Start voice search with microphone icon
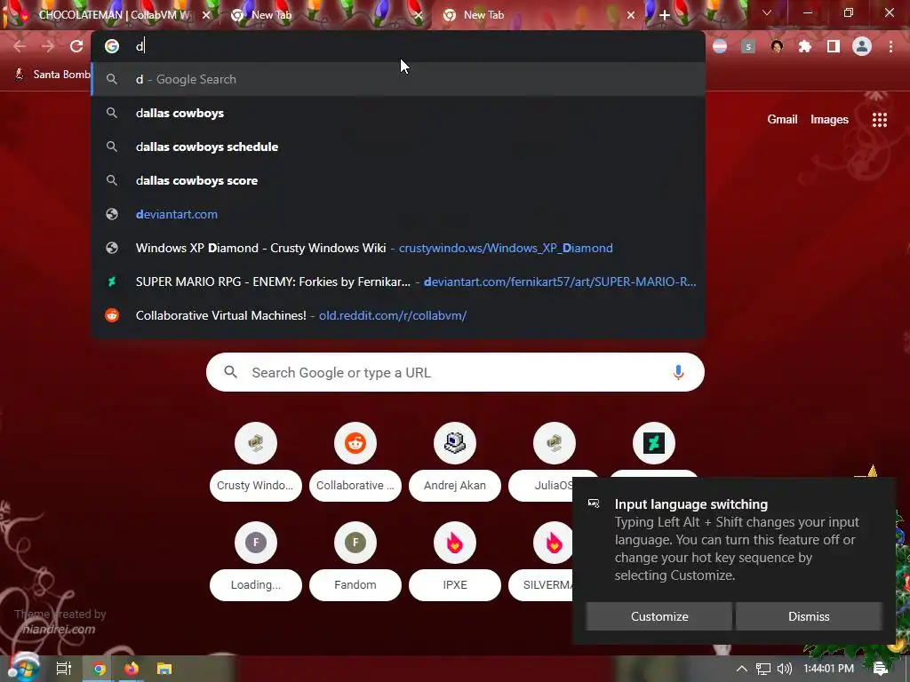Image resolution: width=910 pixels, height=682 pixels. (x=678, y=372)
